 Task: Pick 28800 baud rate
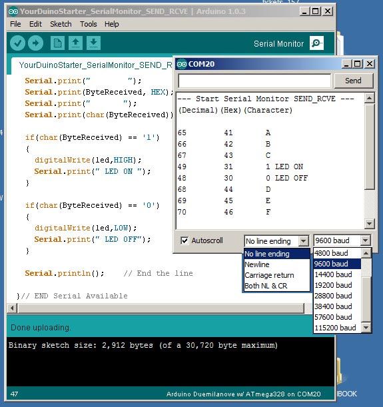click(x=337, y=296)
